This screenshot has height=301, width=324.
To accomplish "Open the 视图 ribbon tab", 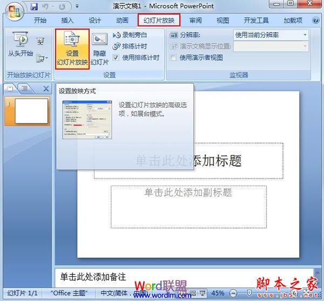I will click(x=222, y=20).
